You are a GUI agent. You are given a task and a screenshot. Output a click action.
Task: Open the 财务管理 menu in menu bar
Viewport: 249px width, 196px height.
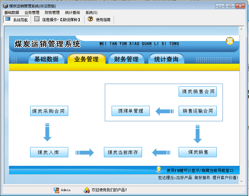(x=52, y=13)
